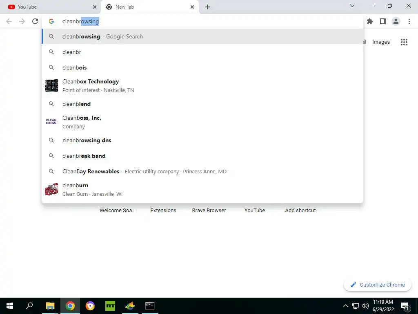Image resolution: width=418 pixels, height=314 pixels.
Task: Open the colorful app beside RT icon
Action: [130, 306]
